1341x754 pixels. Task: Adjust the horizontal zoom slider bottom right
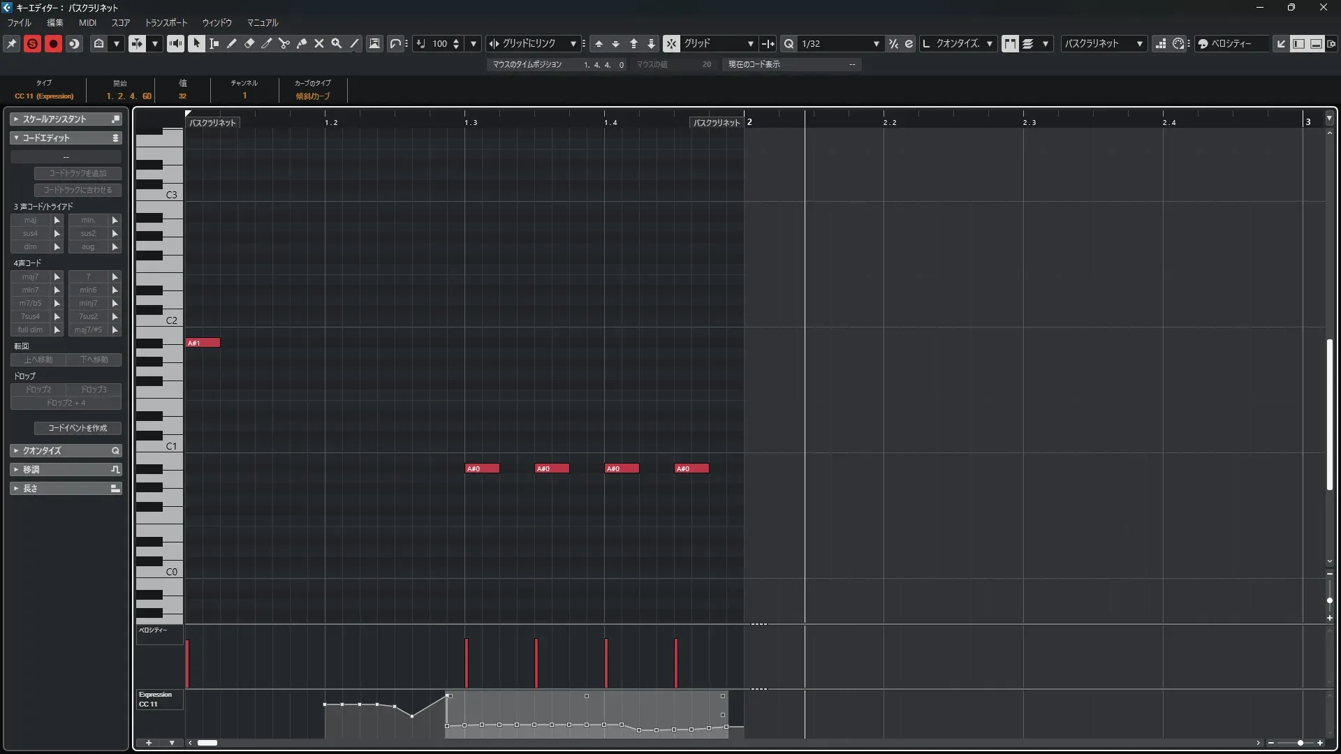point(1300,743)
